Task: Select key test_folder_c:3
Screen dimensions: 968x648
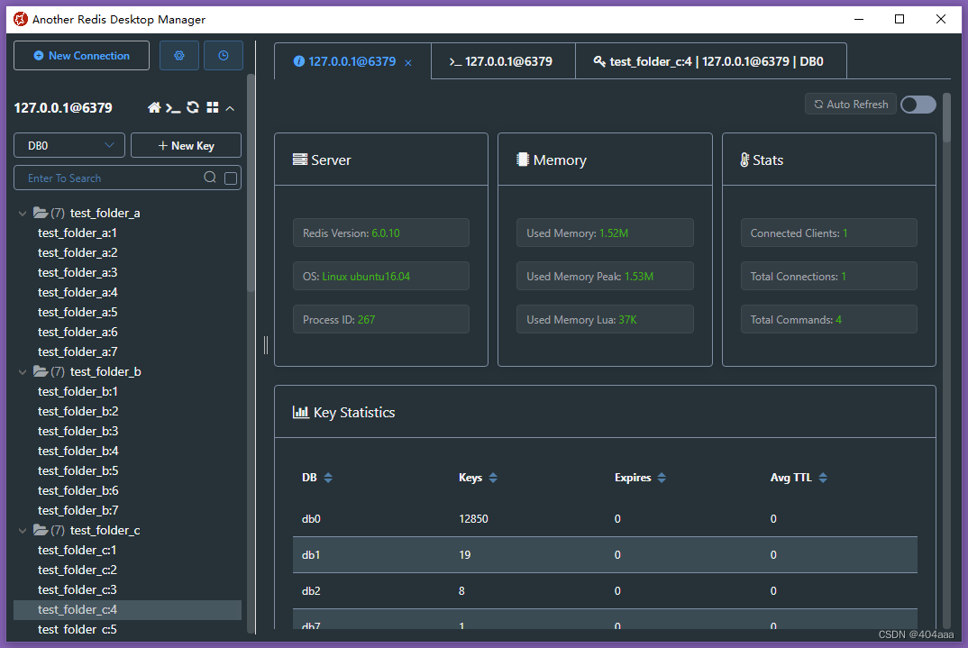Action: click(x=78, y=589)
